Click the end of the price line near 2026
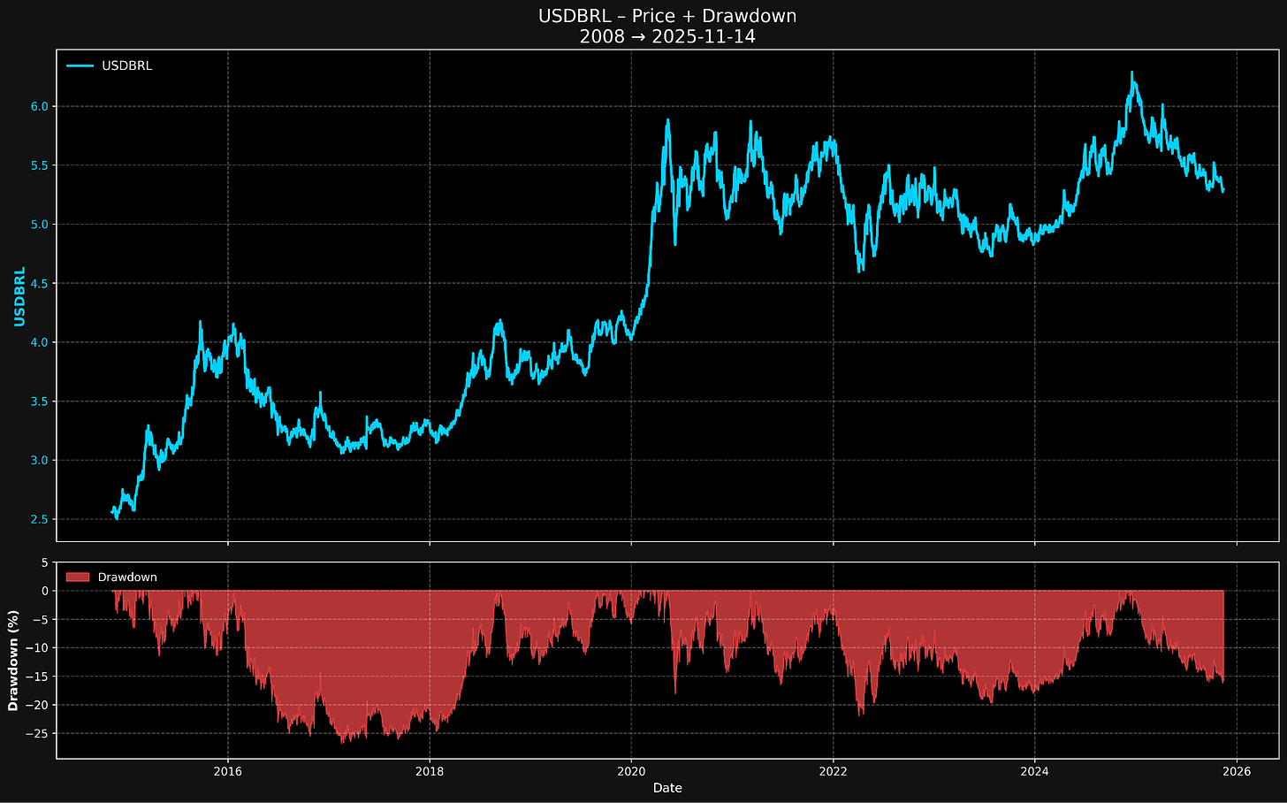The width and height of the screenshot is (1287, 803). click(x=1223, y=190)
